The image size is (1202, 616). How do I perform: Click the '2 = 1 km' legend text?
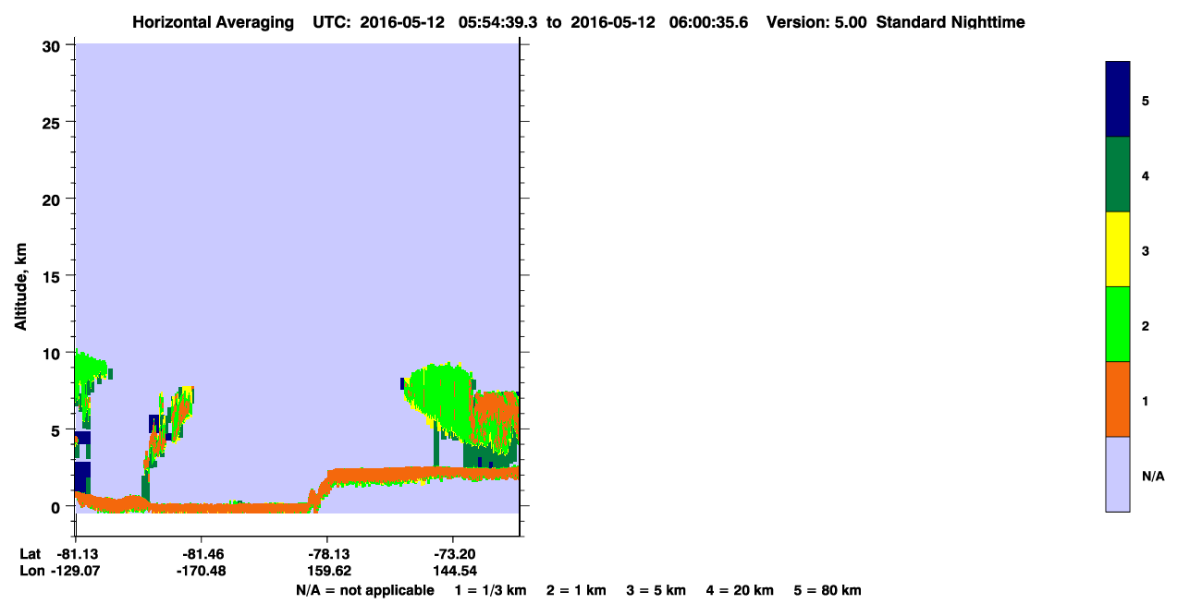pyautogui.click(x=576, y=590)
